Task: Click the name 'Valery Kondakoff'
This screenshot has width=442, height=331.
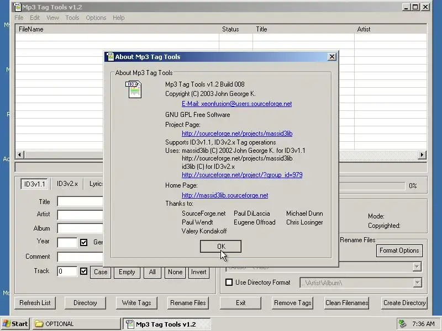Action: click(204, 231)
